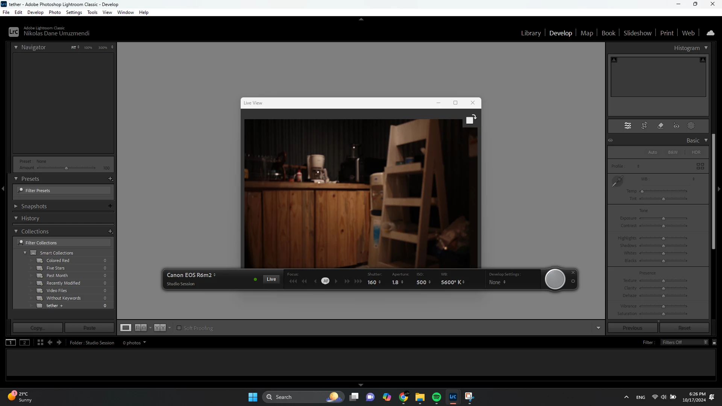Switch to the Library module
This screenshot has height=406, width=722.
pos(531,33)
